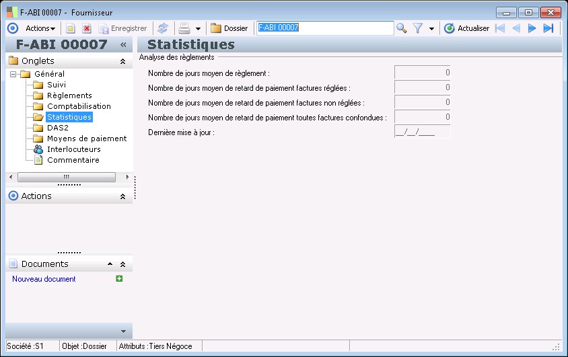Image resolution: width=568 pixels, height=357 pixels.
Task: Click the Actions toolbar circle icon
Action: (13, 28)
